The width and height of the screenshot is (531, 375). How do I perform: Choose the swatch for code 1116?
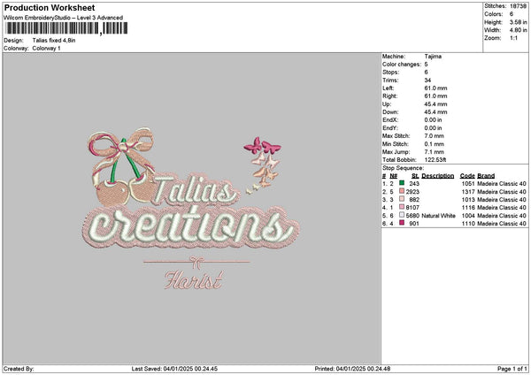pyautogui.click(x=402, y=208)
